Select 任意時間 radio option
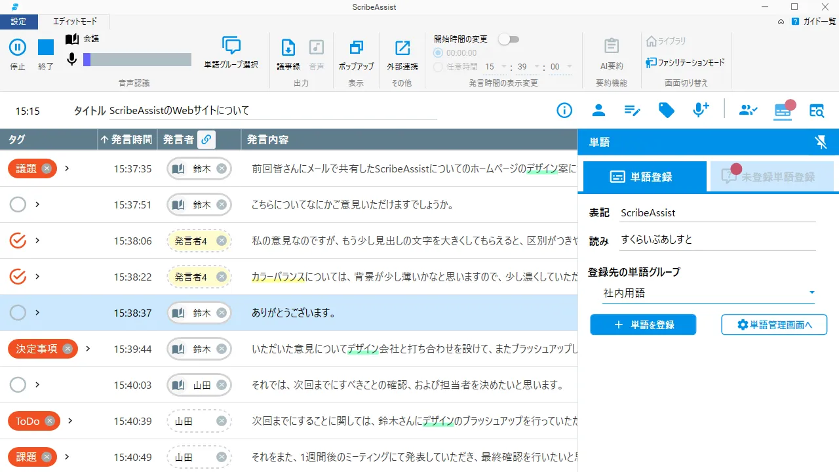 pyautogui.click(x=438, y=66)
